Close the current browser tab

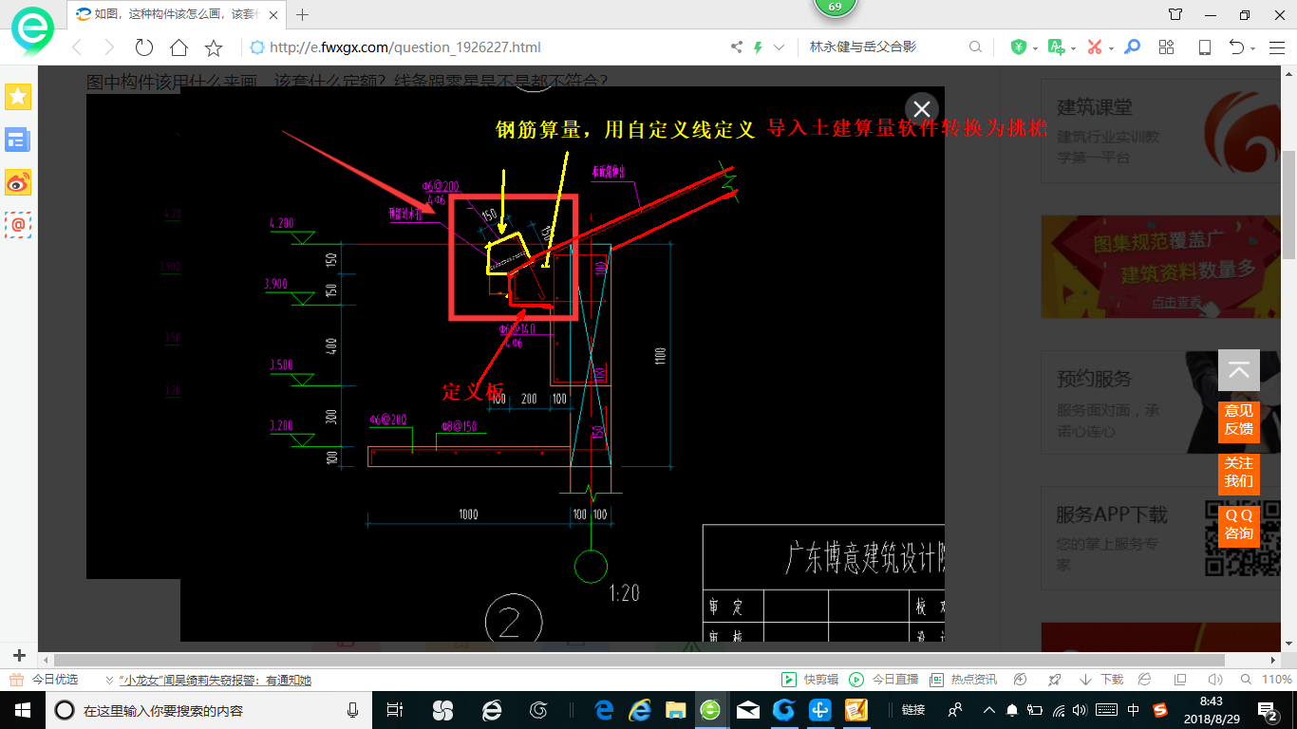click(x=273, y=14)
